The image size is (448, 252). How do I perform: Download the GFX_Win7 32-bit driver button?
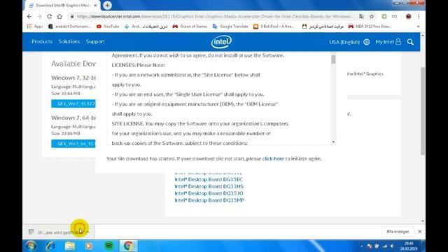pyautogui.click(x=73, y=104)
